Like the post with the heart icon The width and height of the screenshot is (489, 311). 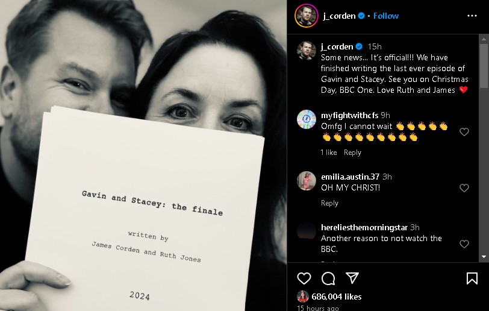tap(304, 278)
